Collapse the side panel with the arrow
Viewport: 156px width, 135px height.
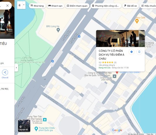click(x=16, y=68)
